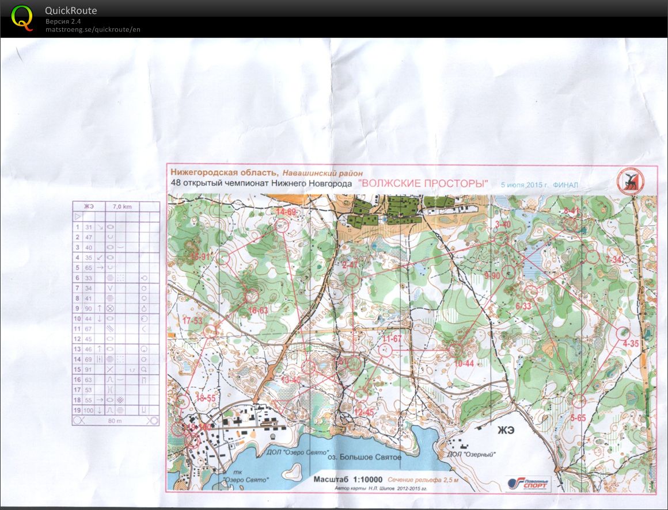Select control circle 7-34 on map

click(593, 256)
